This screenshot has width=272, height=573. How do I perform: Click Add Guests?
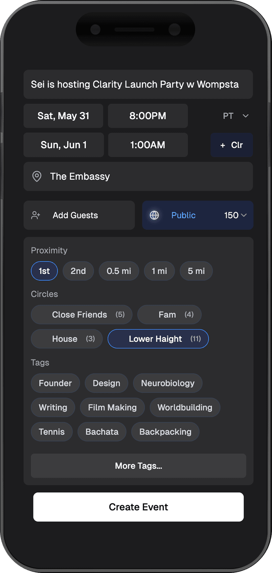pyautogui.click(x=75, y=215)
